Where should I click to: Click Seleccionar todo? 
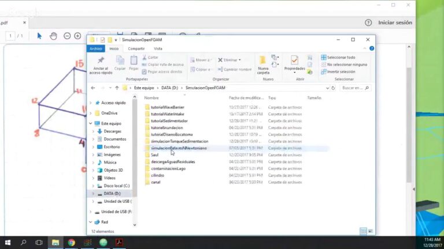pos(338,57)
